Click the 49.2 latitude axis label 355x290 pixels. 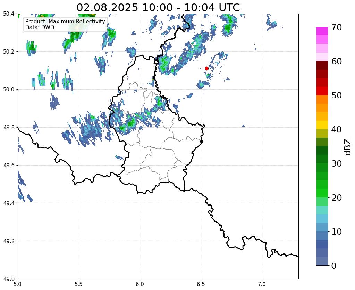[9, 241]
